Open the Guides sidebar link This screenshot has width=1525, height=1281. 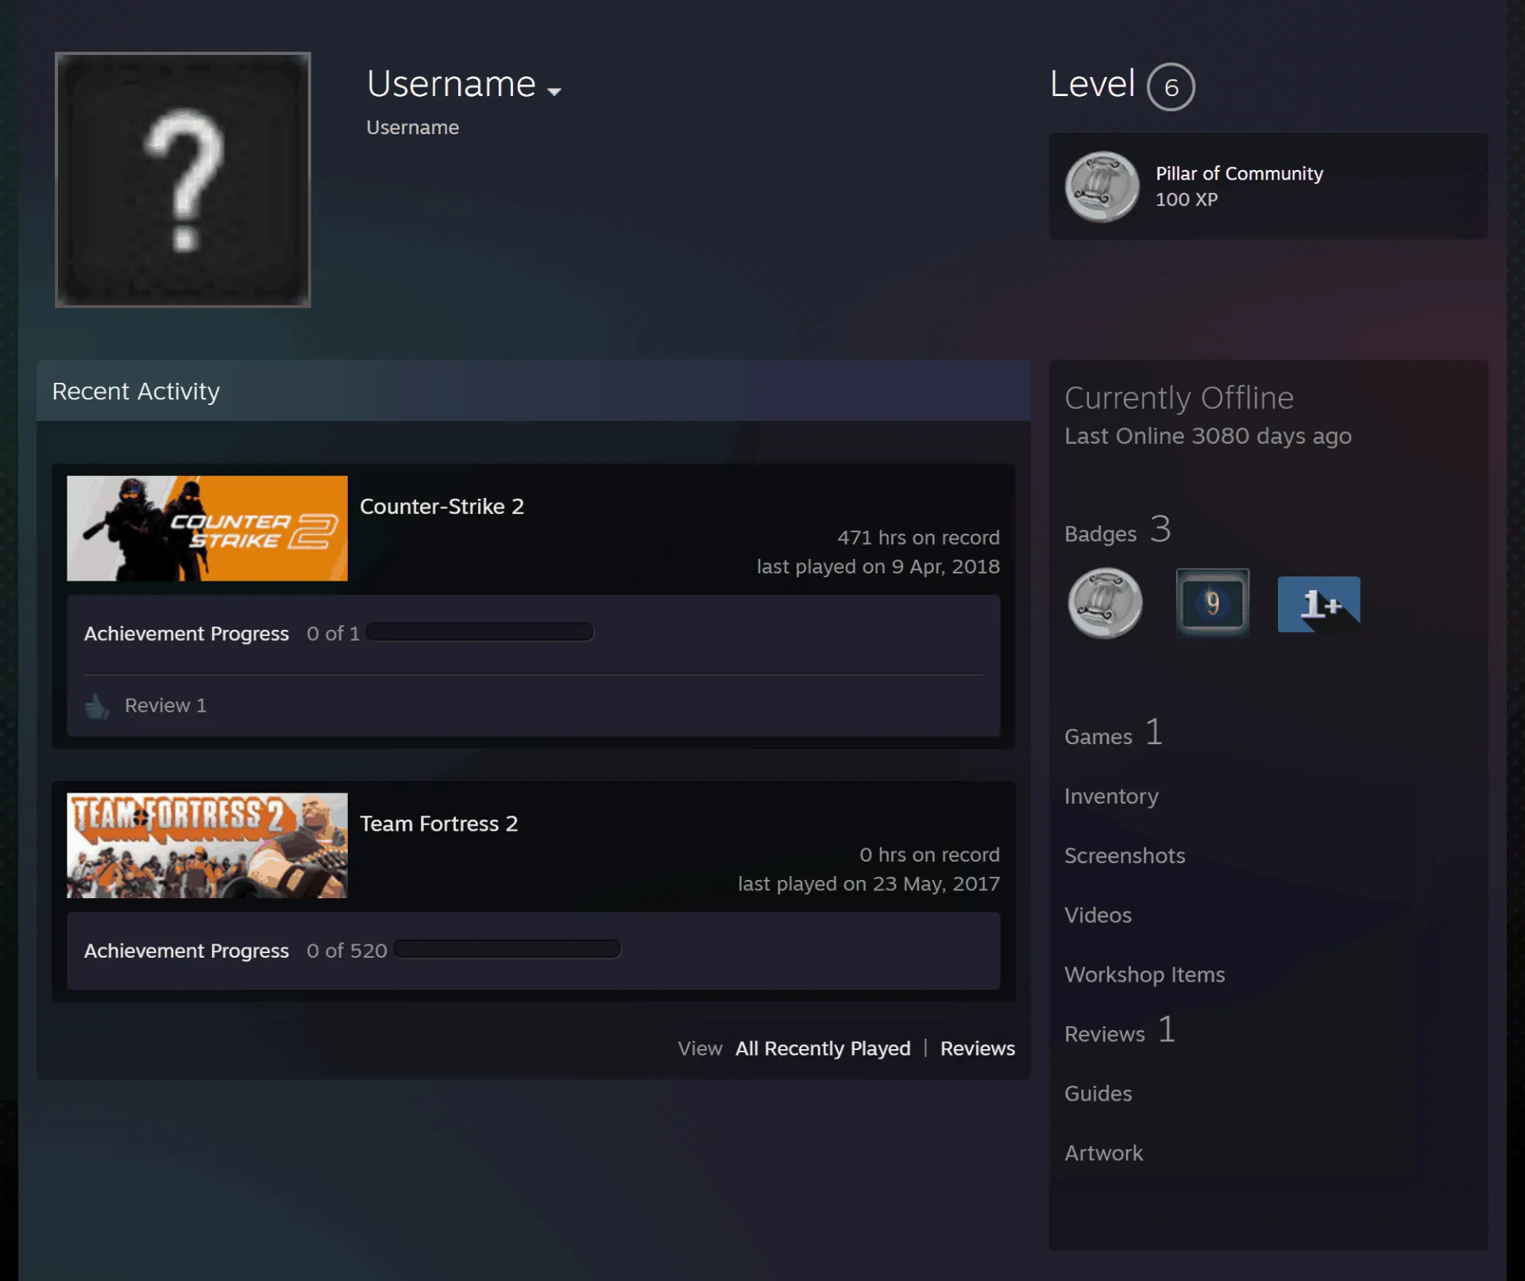tap(1098, 1094)
